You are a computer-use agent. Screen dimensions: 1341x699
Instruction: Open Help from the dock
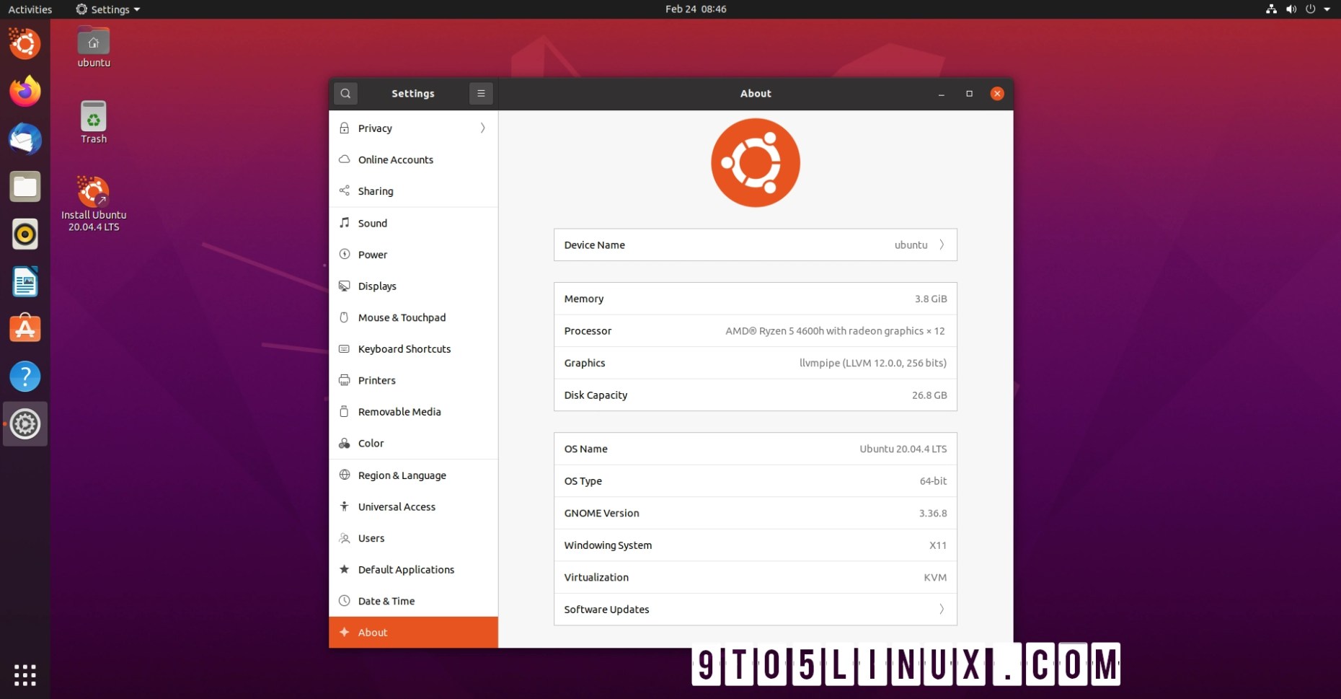tap(25, 377)
